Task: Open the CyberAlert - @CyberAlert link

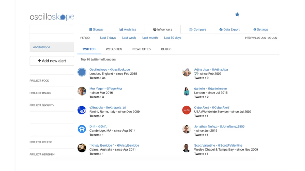Action: 211,108
